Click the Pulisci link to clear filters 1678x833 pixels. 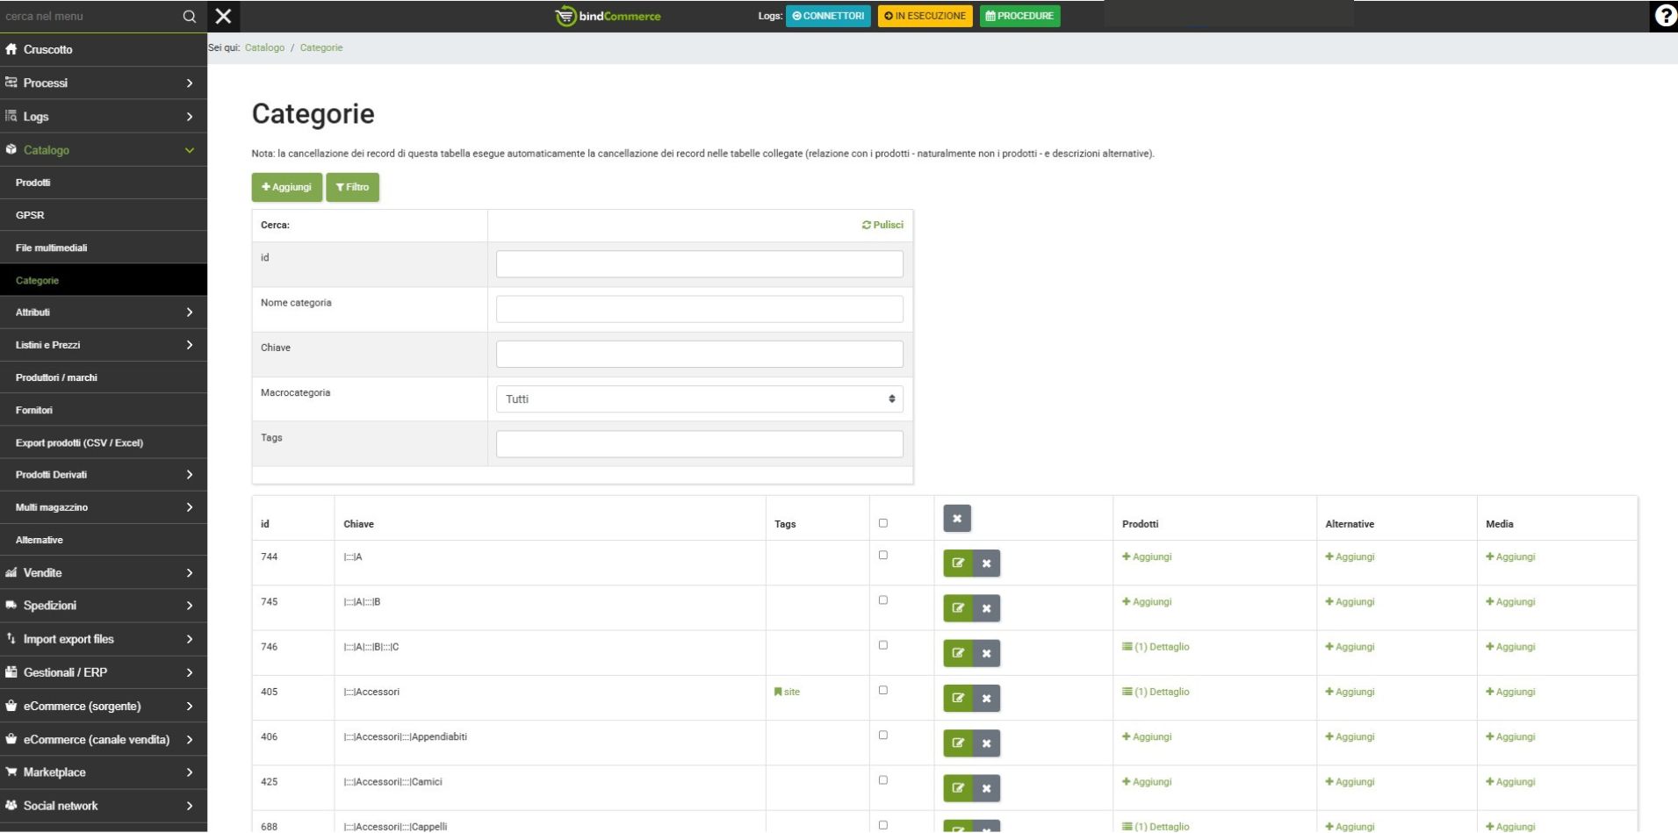[x=882, y=226]
